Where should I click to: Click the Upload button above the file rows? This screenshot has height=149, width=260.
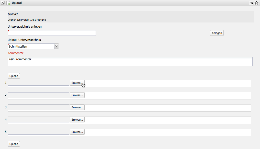tap(14, 76)
